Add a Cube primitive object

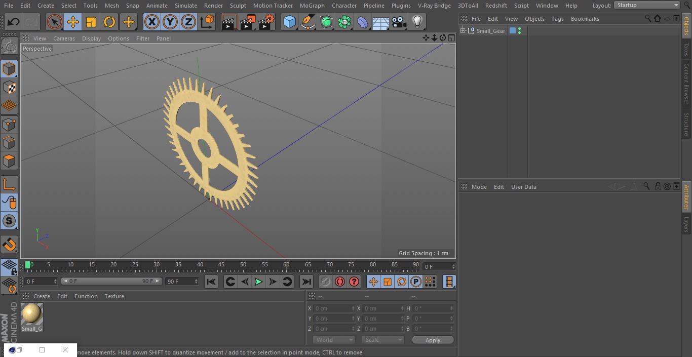click(x=289, y=22)
